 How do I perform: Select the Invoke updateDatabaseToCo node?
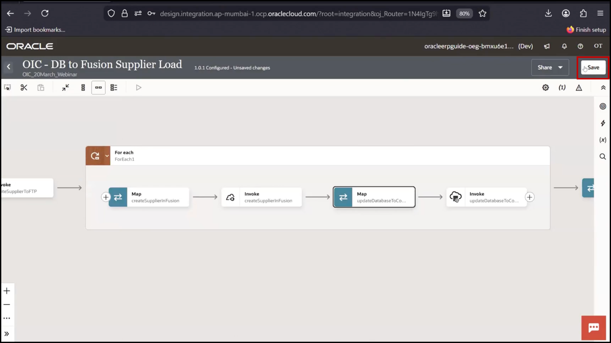pyautogui.click(x=487, y=197)
